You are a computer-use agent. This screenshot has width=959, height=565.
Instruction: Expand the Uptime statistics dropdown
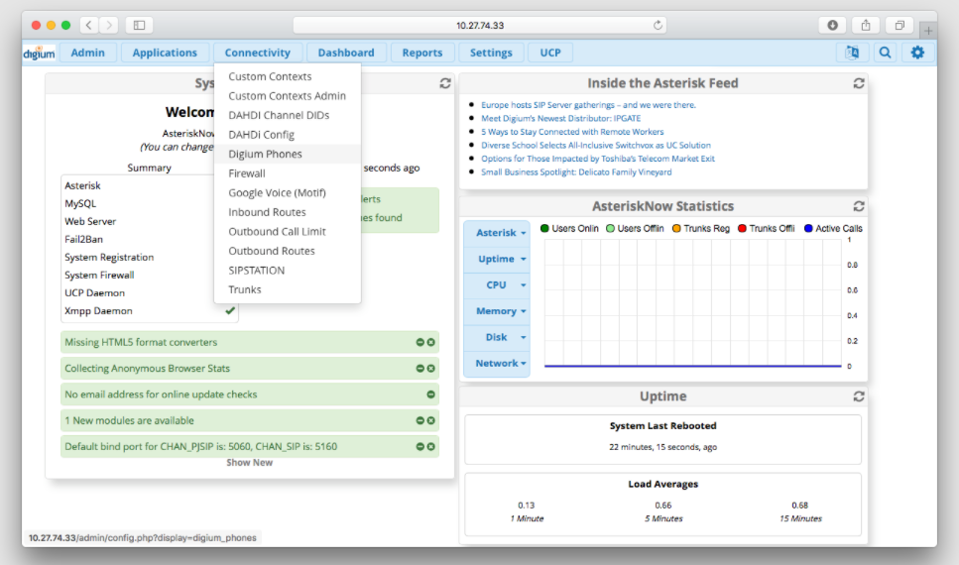pos(497,260)
